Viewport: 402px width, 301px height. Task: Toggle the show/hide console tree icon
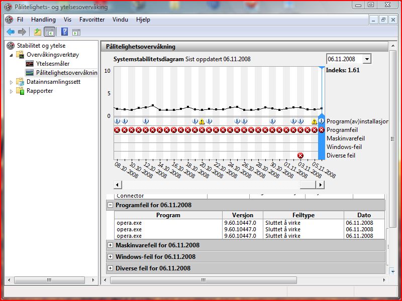click(x=50, y=32)
